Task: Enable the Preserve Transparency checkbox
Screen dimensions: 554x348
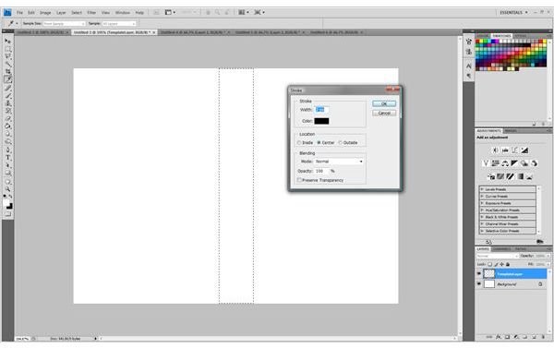Action: (x=299, y=180)
